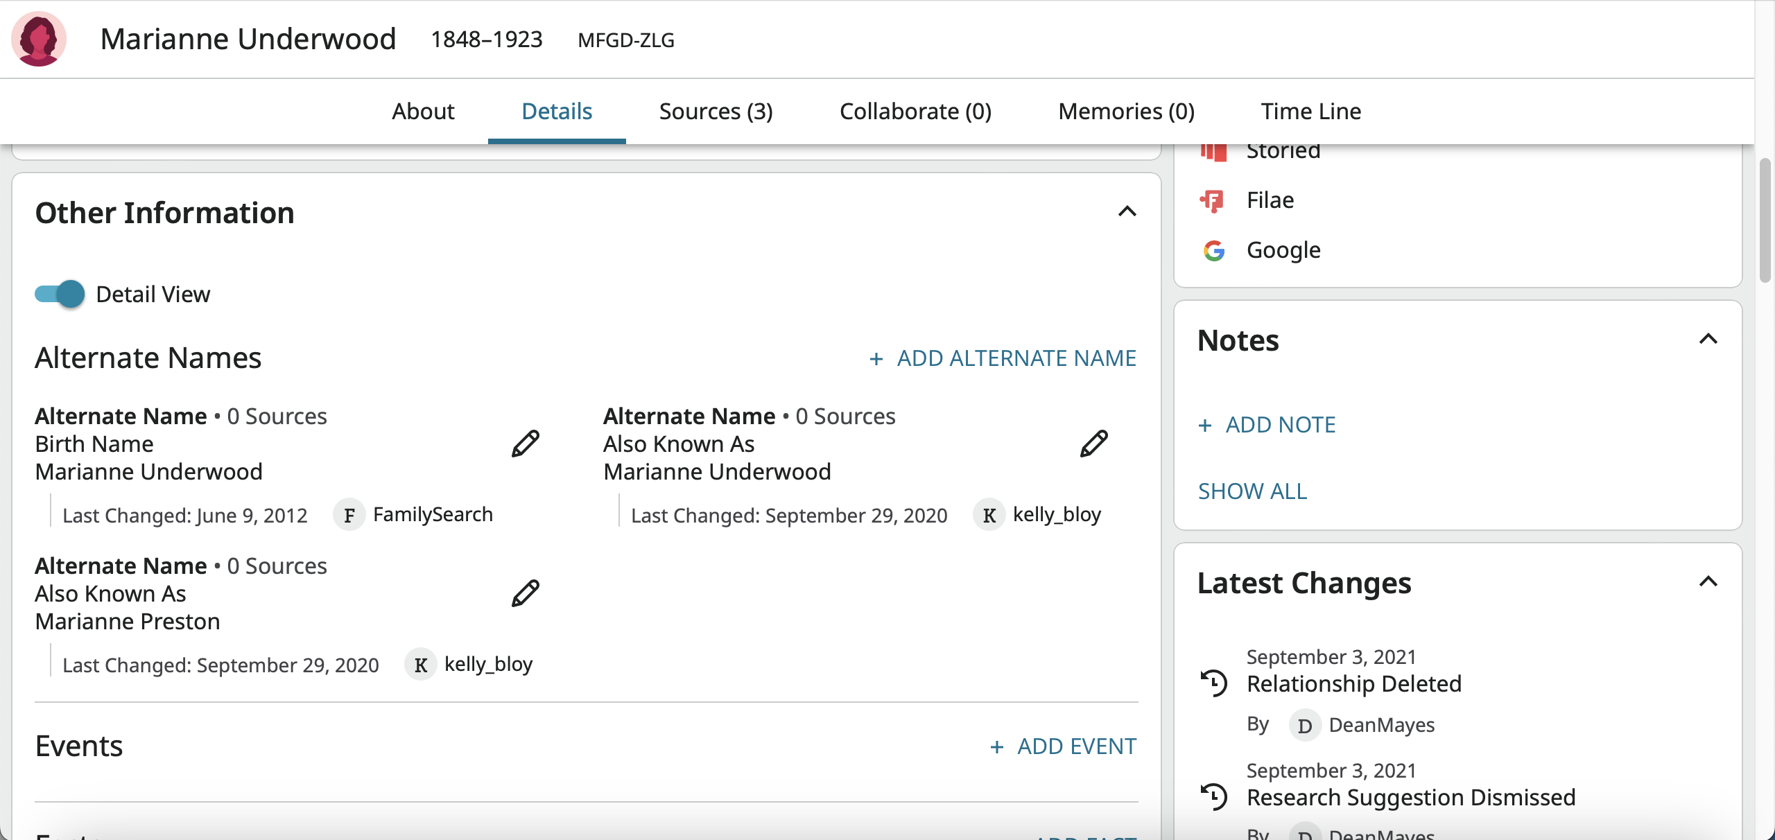Click the person ID MFGD-ZLG
Screen dimensions: 1775x840
[626, 40]
